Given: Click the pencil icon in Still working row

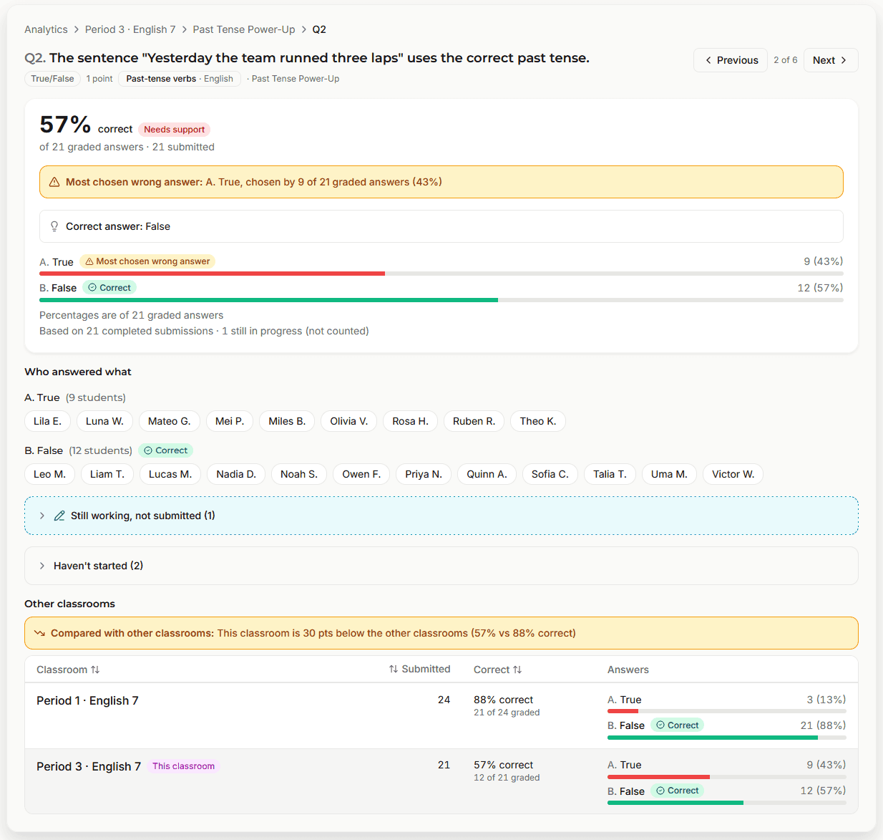Looking at the screenshot, I should [59, 516].
